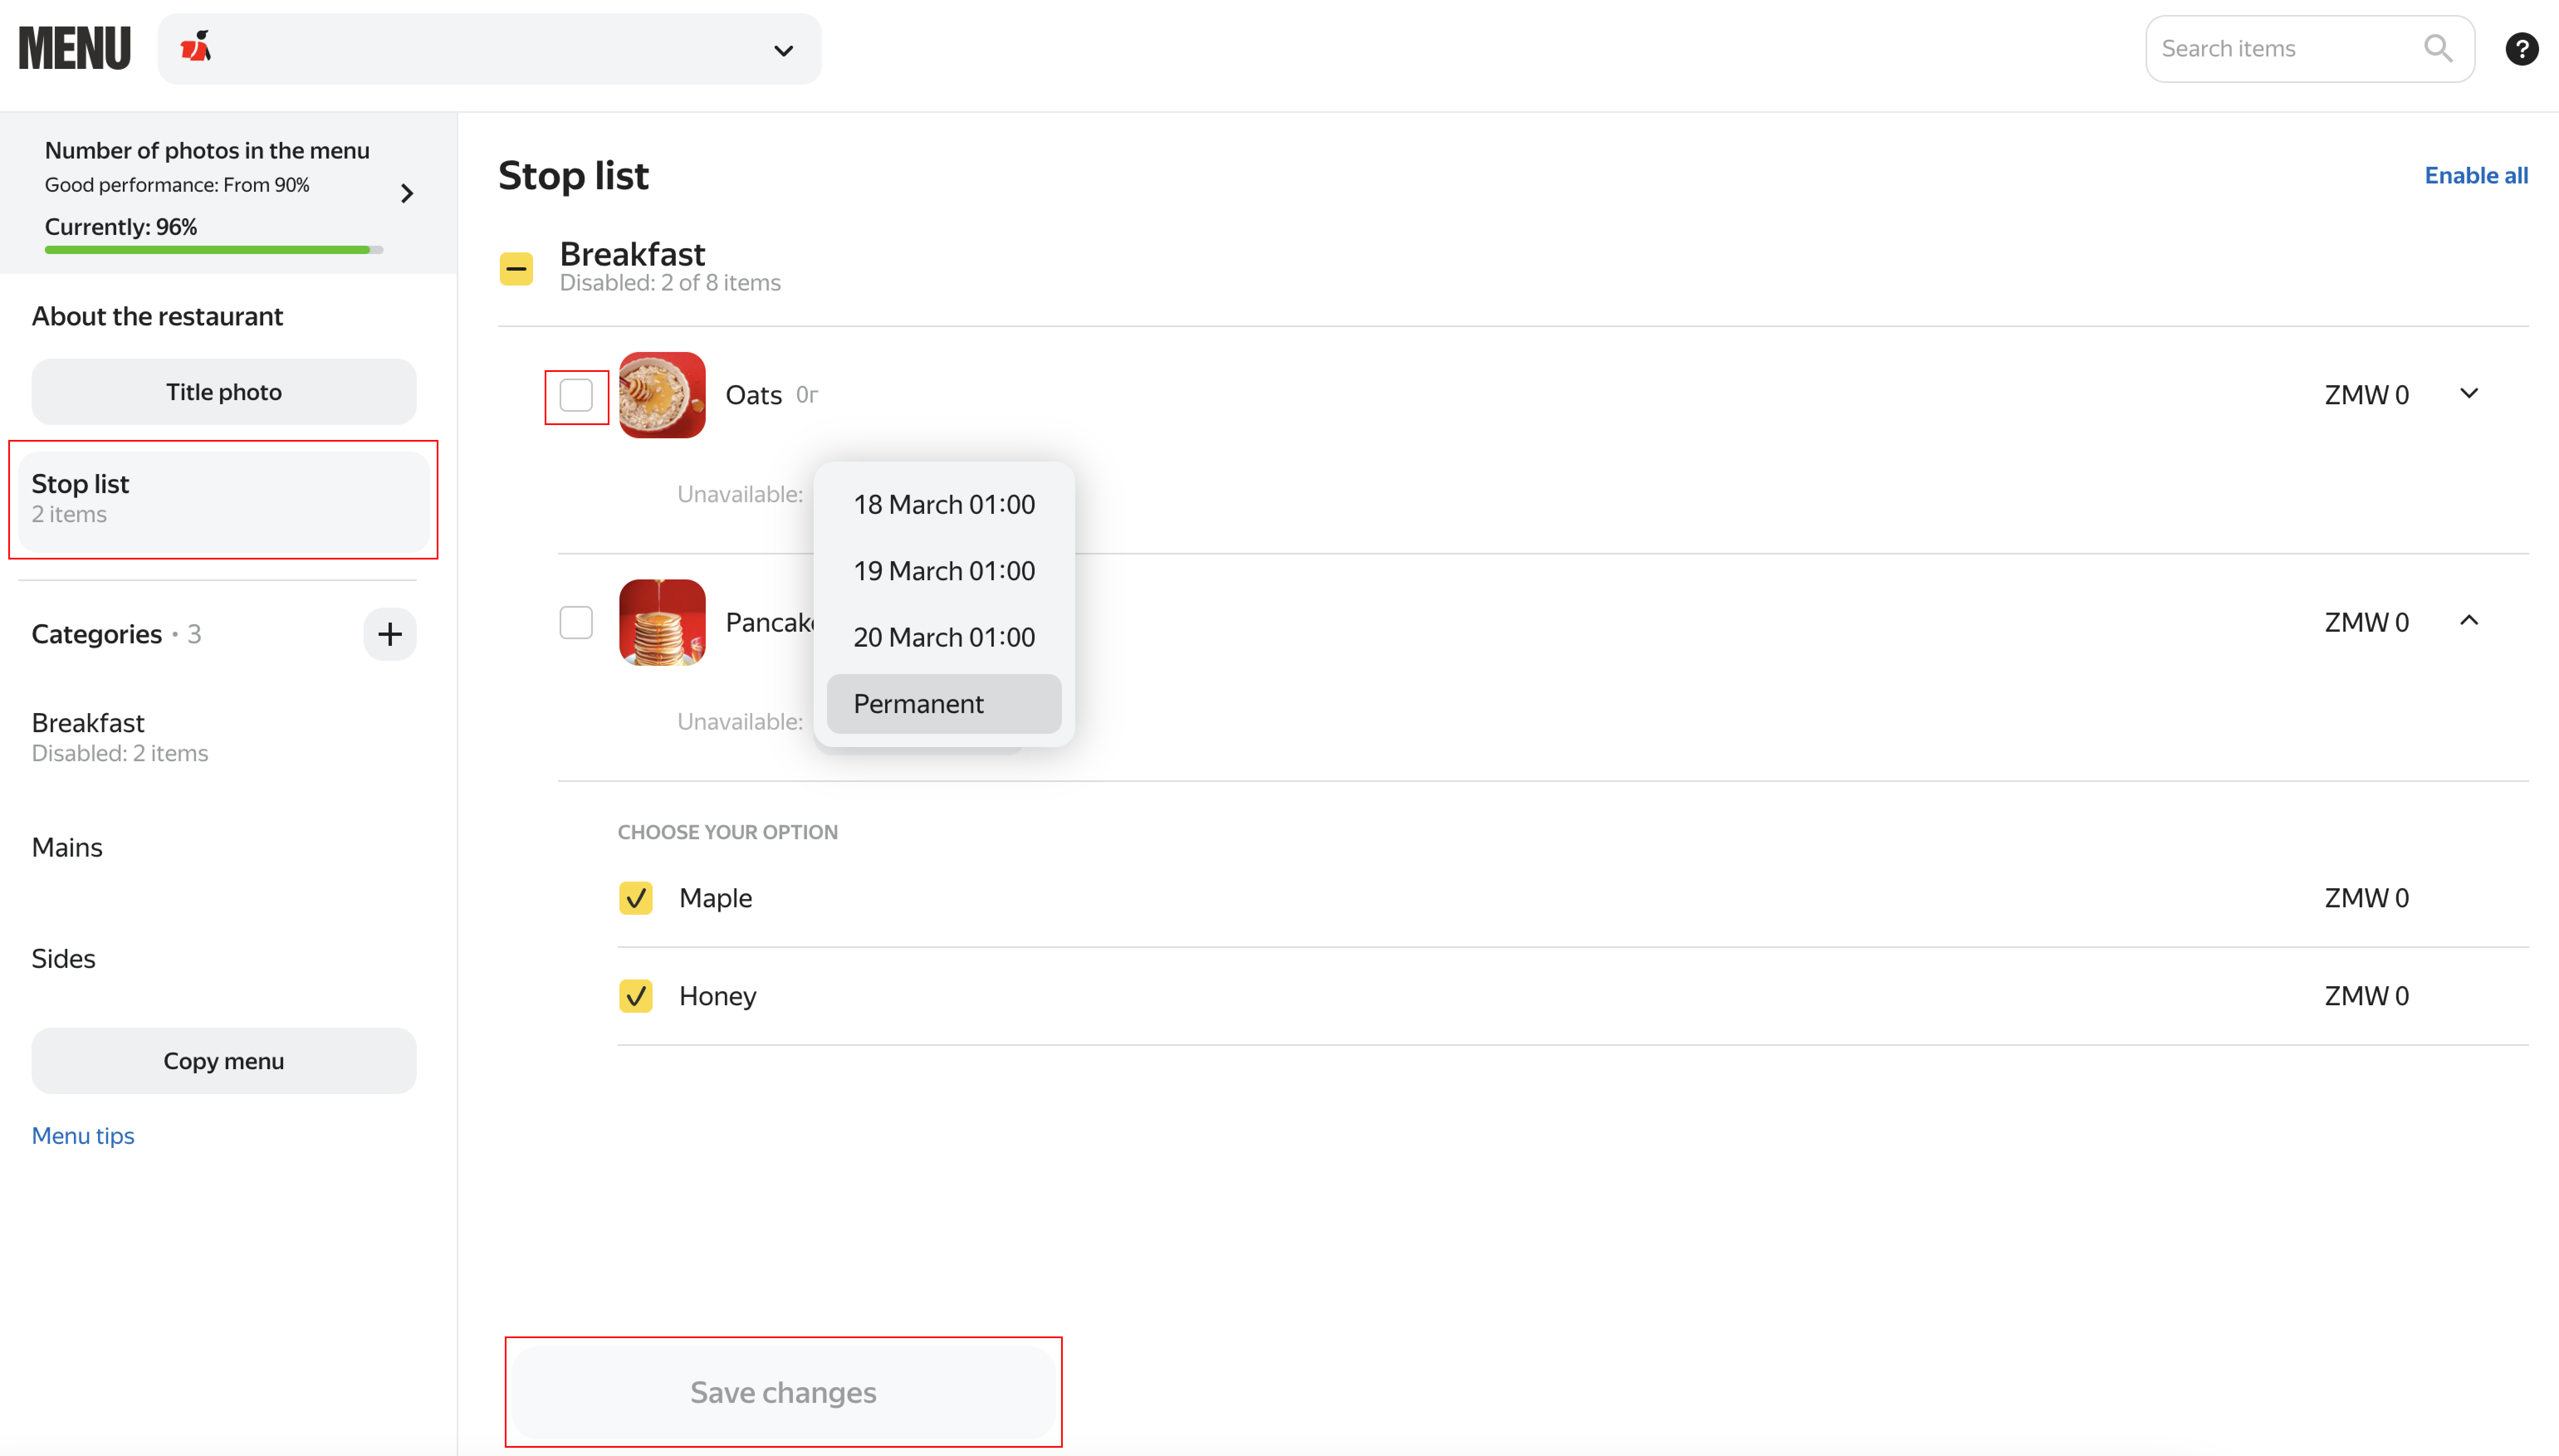Screen dimensions: 2559x1456
Task: Open the Pancake dish thumbnail
Action: (662, 622)
